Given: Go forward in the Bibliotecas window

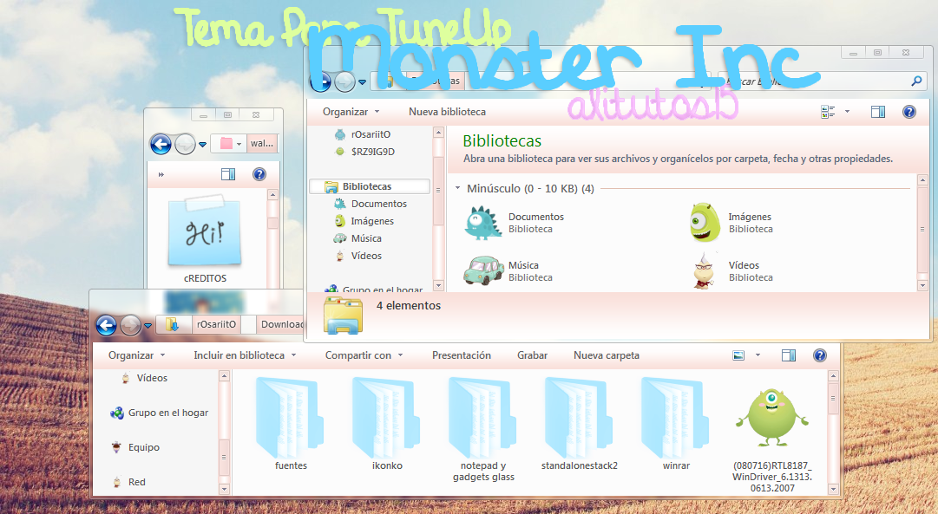Looking at the screenshot, I should point(344,81).
